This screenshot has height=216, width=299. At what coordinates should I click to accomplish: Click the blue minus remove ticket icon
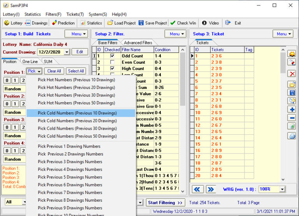(292, 118)
